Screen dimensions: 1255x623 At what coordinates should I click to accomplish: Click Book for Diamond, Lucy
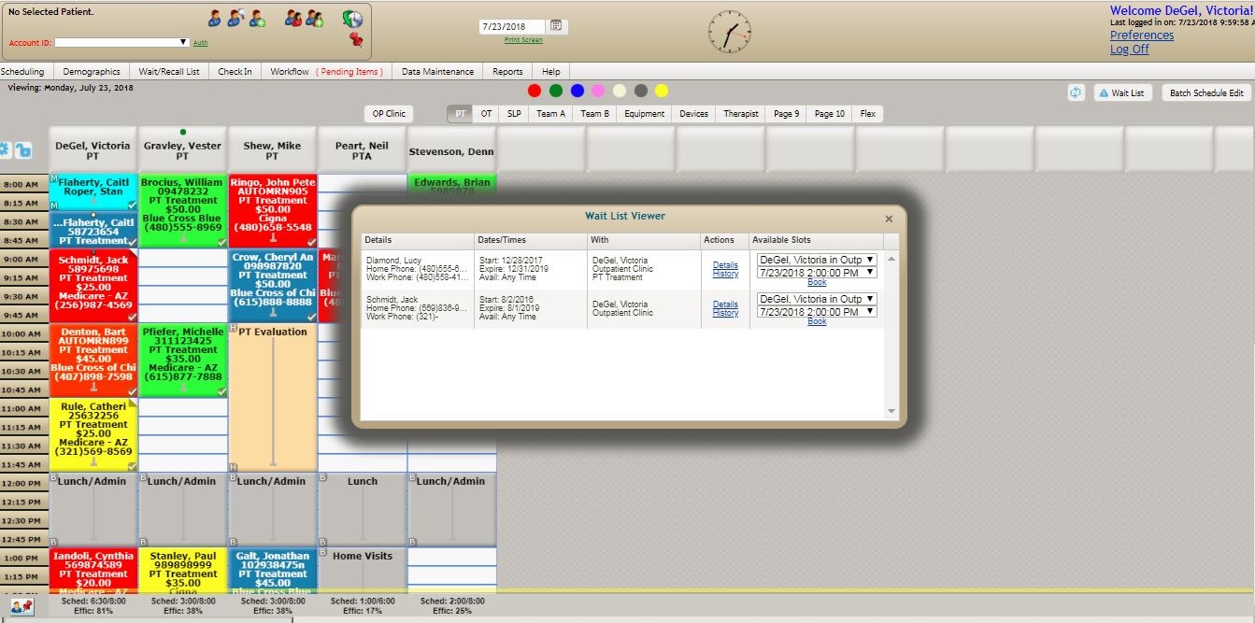(817, 282)
